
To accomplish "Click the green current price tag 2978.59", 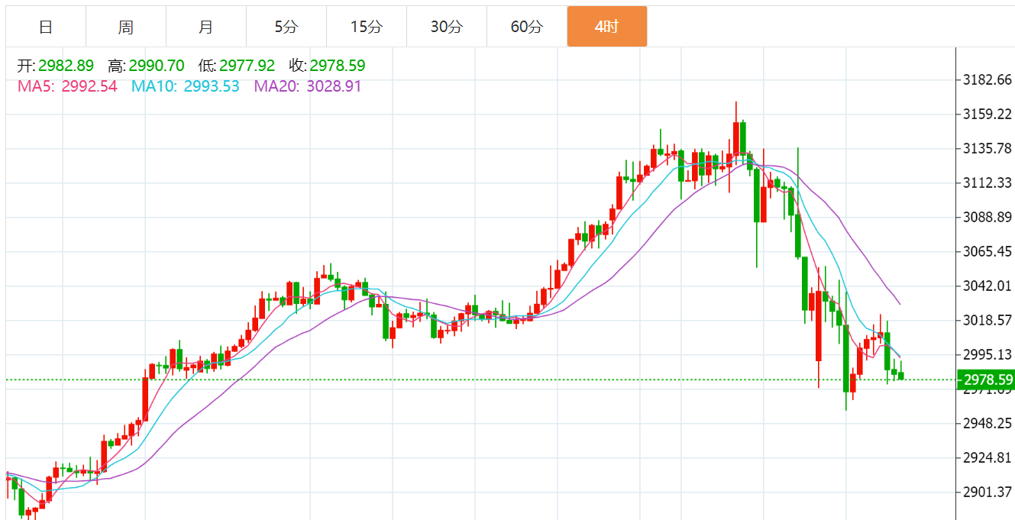I will pyautogui.click(x=985, y=380).
